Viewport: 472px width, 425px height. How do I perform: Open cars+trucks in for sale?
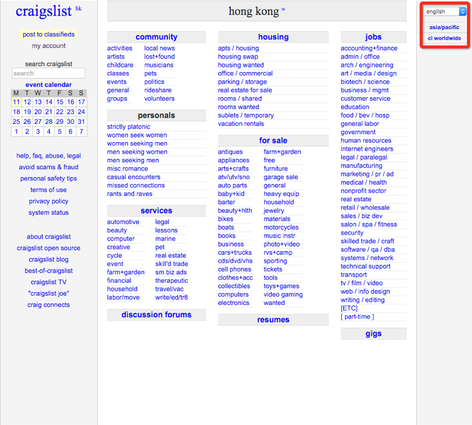(235, 252)
